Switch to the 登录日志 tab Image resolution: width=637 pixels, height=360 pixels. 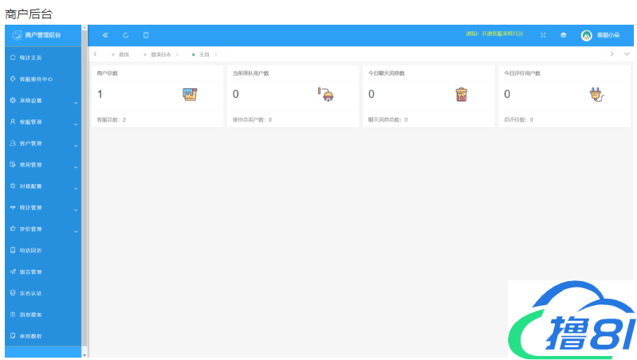point(159,54)
